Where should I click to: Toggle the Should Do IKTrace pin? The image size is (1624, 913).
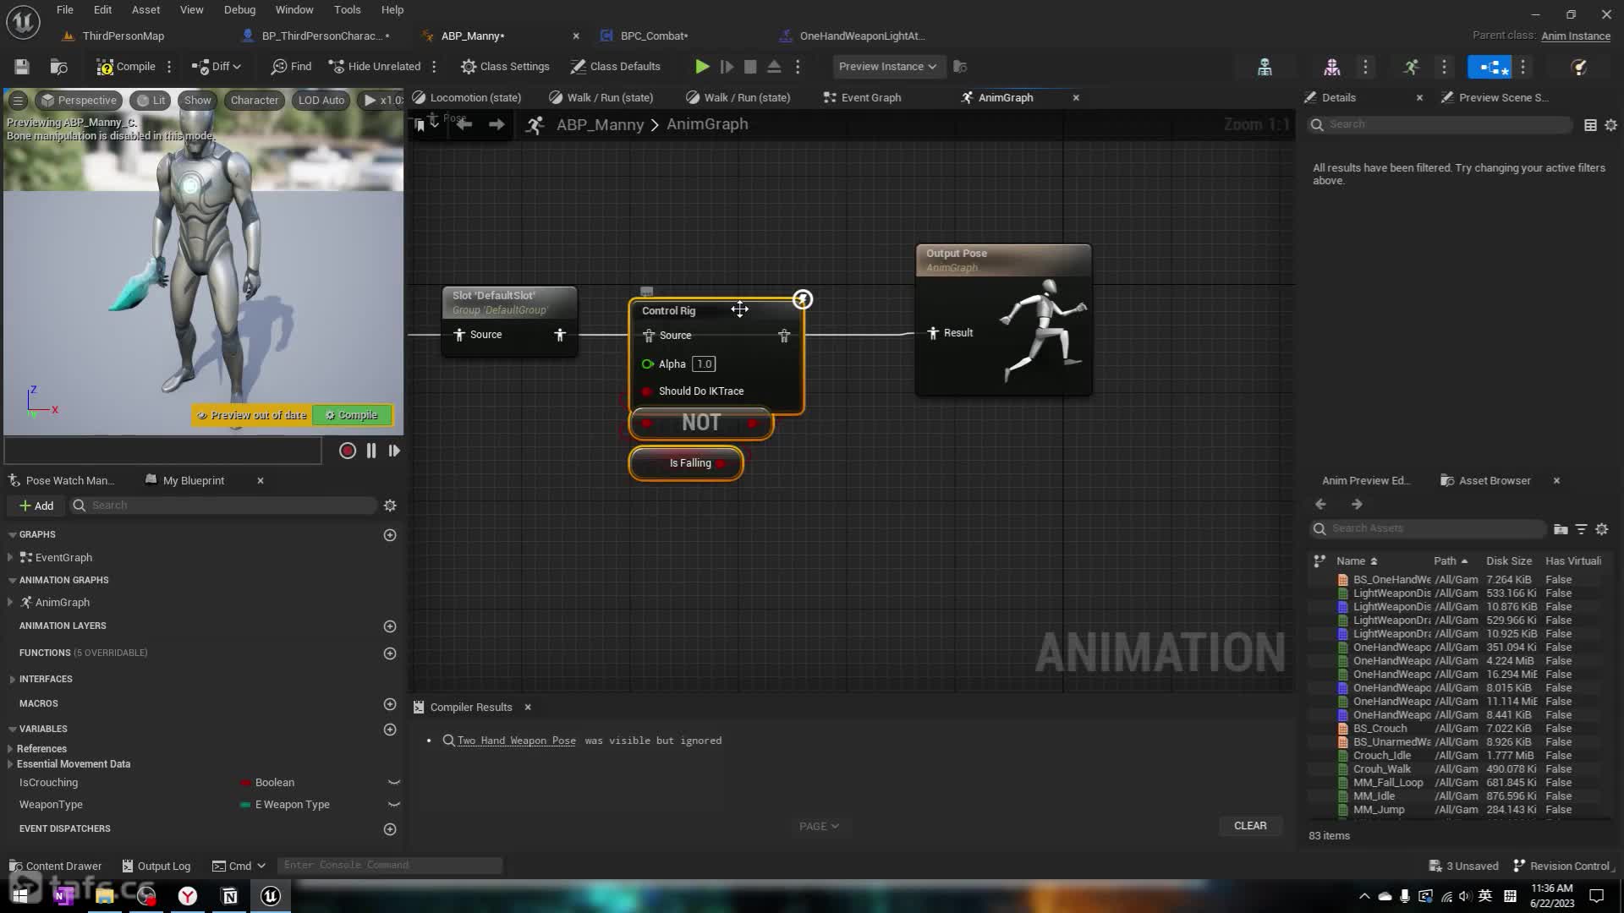(x=647, y=391)
